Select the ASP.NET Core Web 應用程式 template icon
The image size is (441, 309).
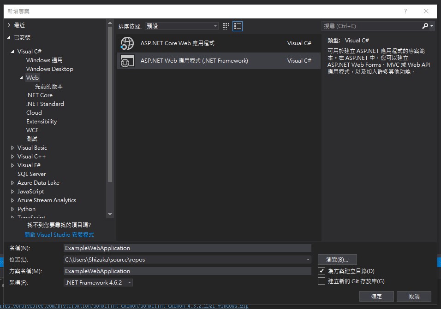pos(126,43)
